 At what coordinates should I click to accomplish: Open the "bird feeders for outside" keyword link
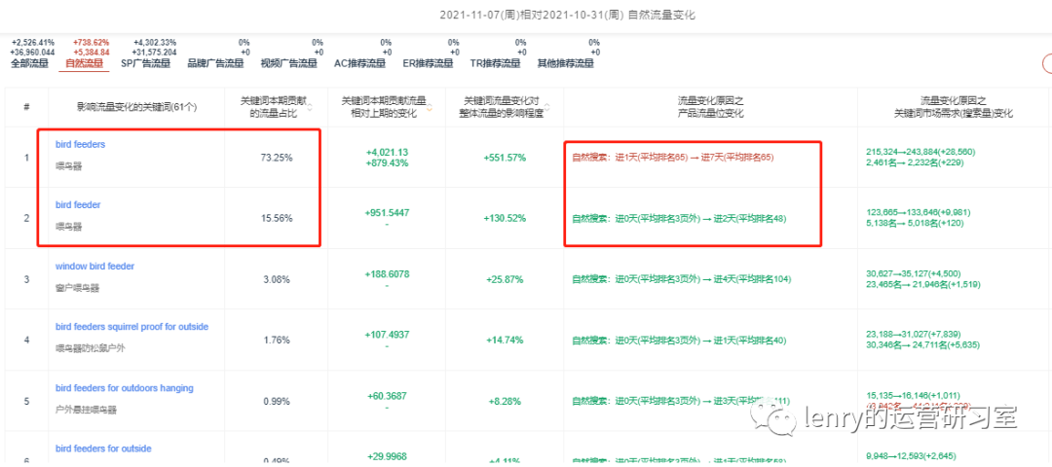[103, 449]
